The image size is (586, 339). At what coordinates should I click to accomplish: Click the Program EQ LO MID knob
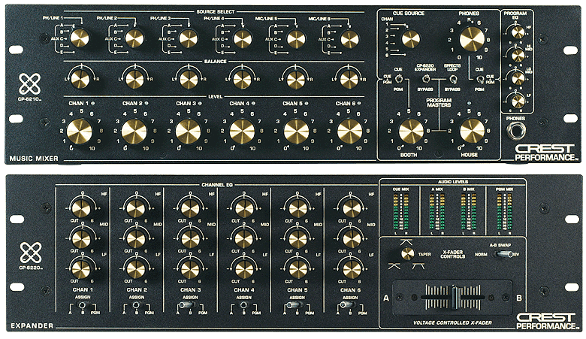tap(518, 78)
